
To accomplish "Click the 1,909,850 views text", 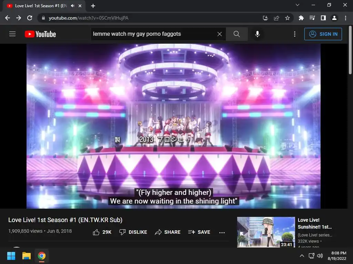I will click(26, 231).
